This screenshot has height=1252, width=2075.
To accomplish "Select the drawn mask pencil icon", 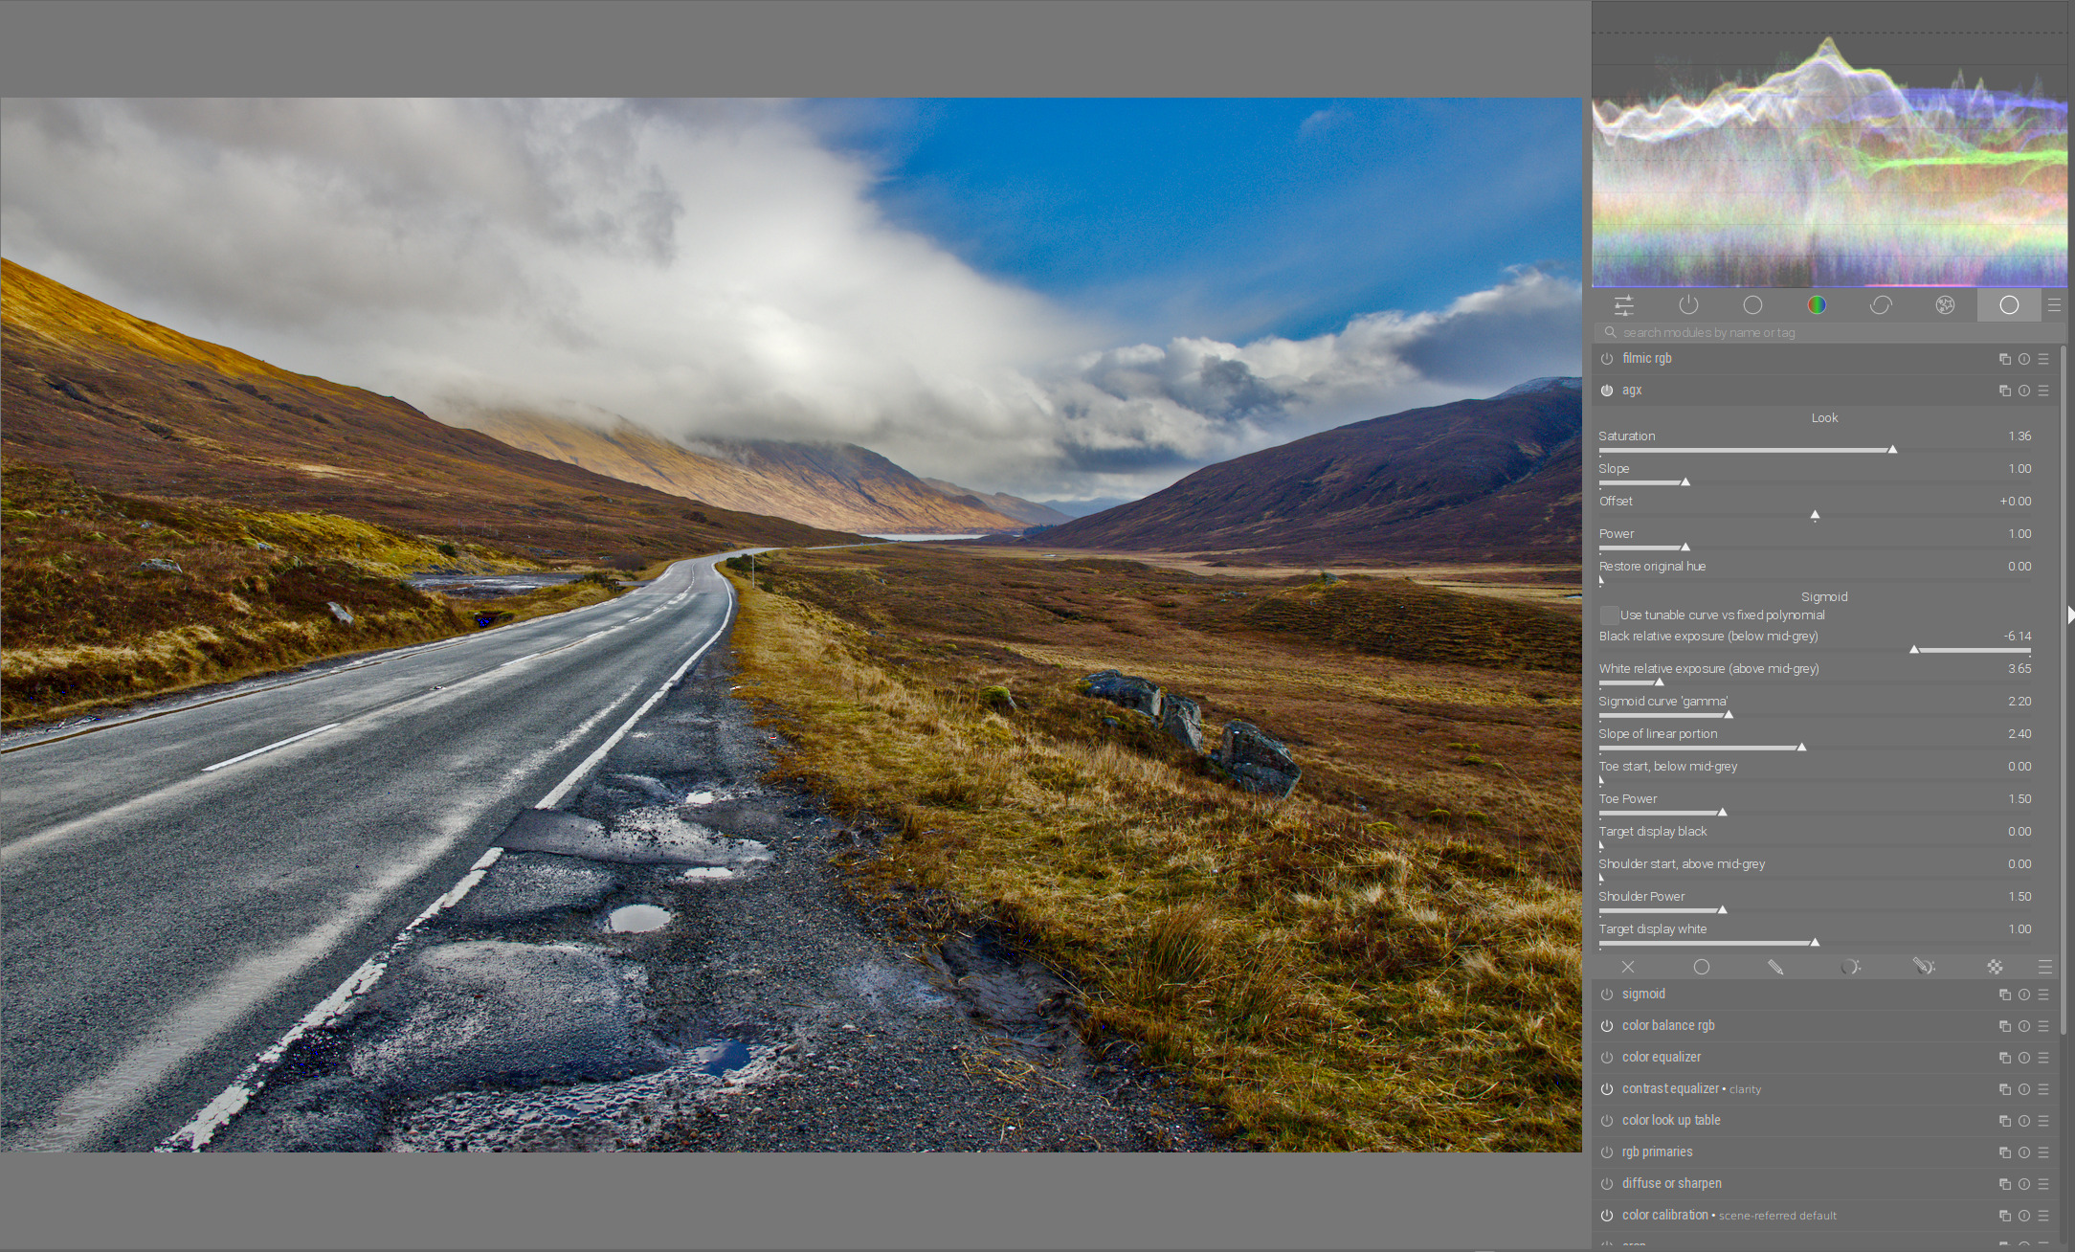I will (x=1775, y=968).
